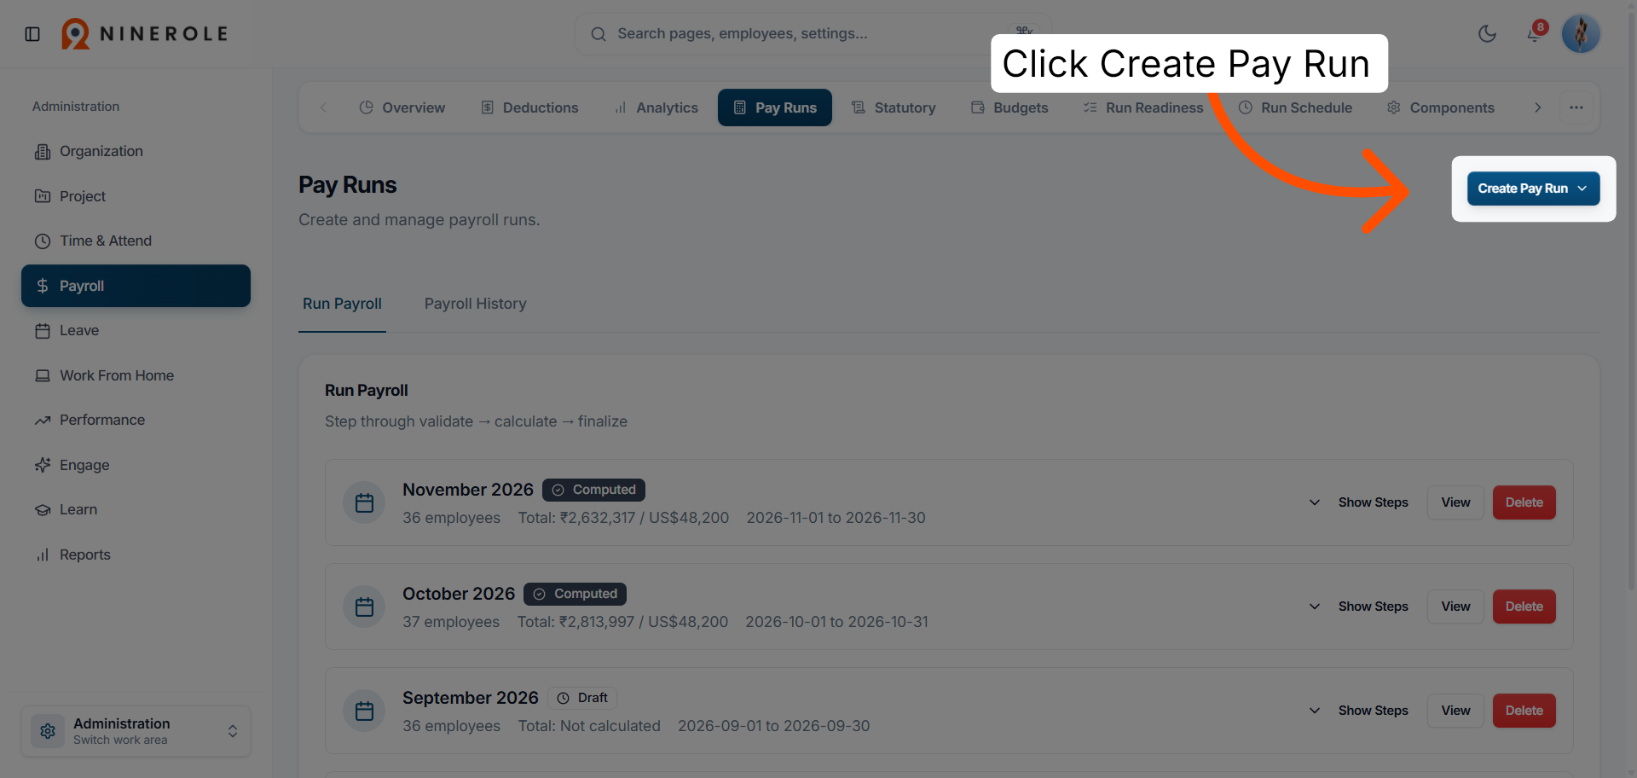Switch to Analytics tab

pyautogui.click(x=656, y=107)
